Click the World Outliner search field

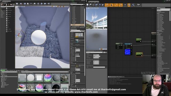click(x=77, y=5)
